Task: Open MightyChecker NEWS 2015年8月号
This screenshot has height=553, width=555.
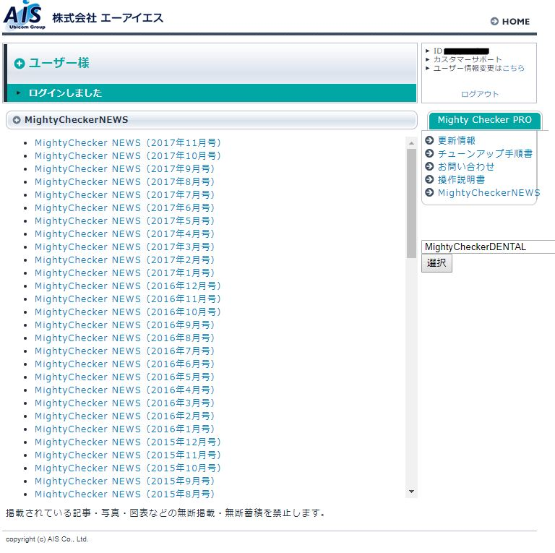Action: click(x=124, y=494)
